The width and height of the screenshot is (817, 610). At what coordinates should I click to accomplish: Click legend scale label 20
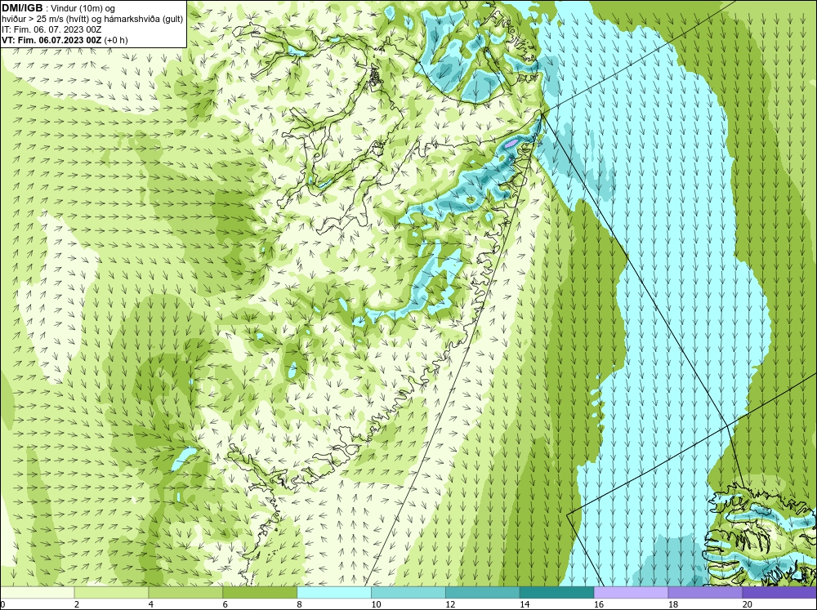(x=747, y=604)
